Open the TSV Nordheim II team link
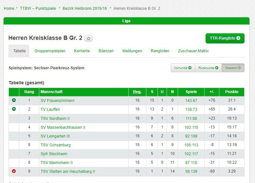The height and width of the screenshot is (183, 255). pyautogui.click(x=55, y=118)
